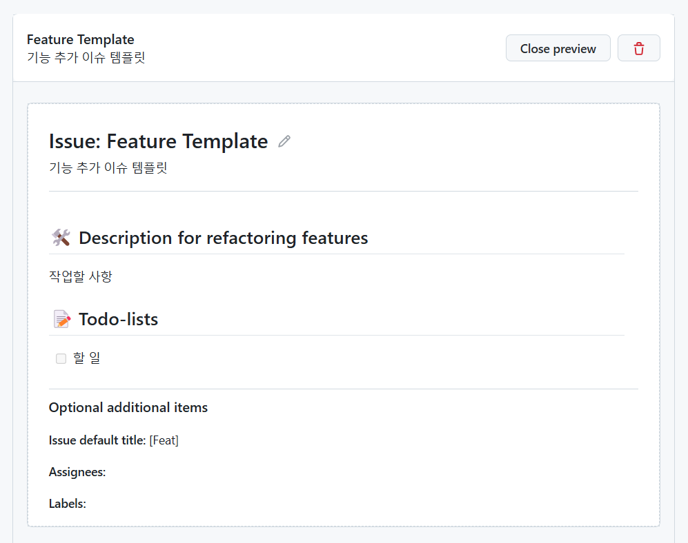The width and height of the screenshot is (688, 543).
Task: Click the 할 일 todo item label
Action: tap(87, 358)
